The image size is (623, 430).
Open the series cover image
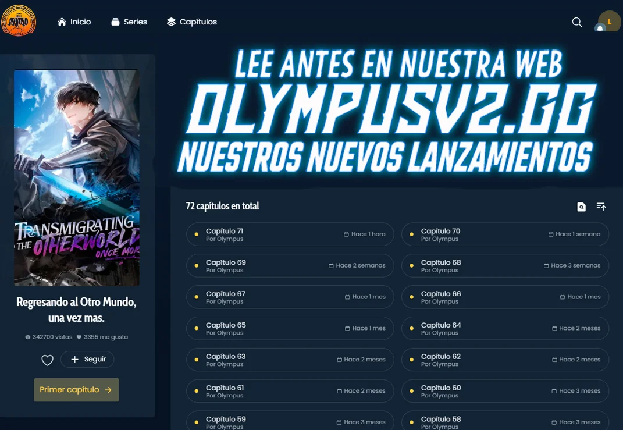point(77,178)
